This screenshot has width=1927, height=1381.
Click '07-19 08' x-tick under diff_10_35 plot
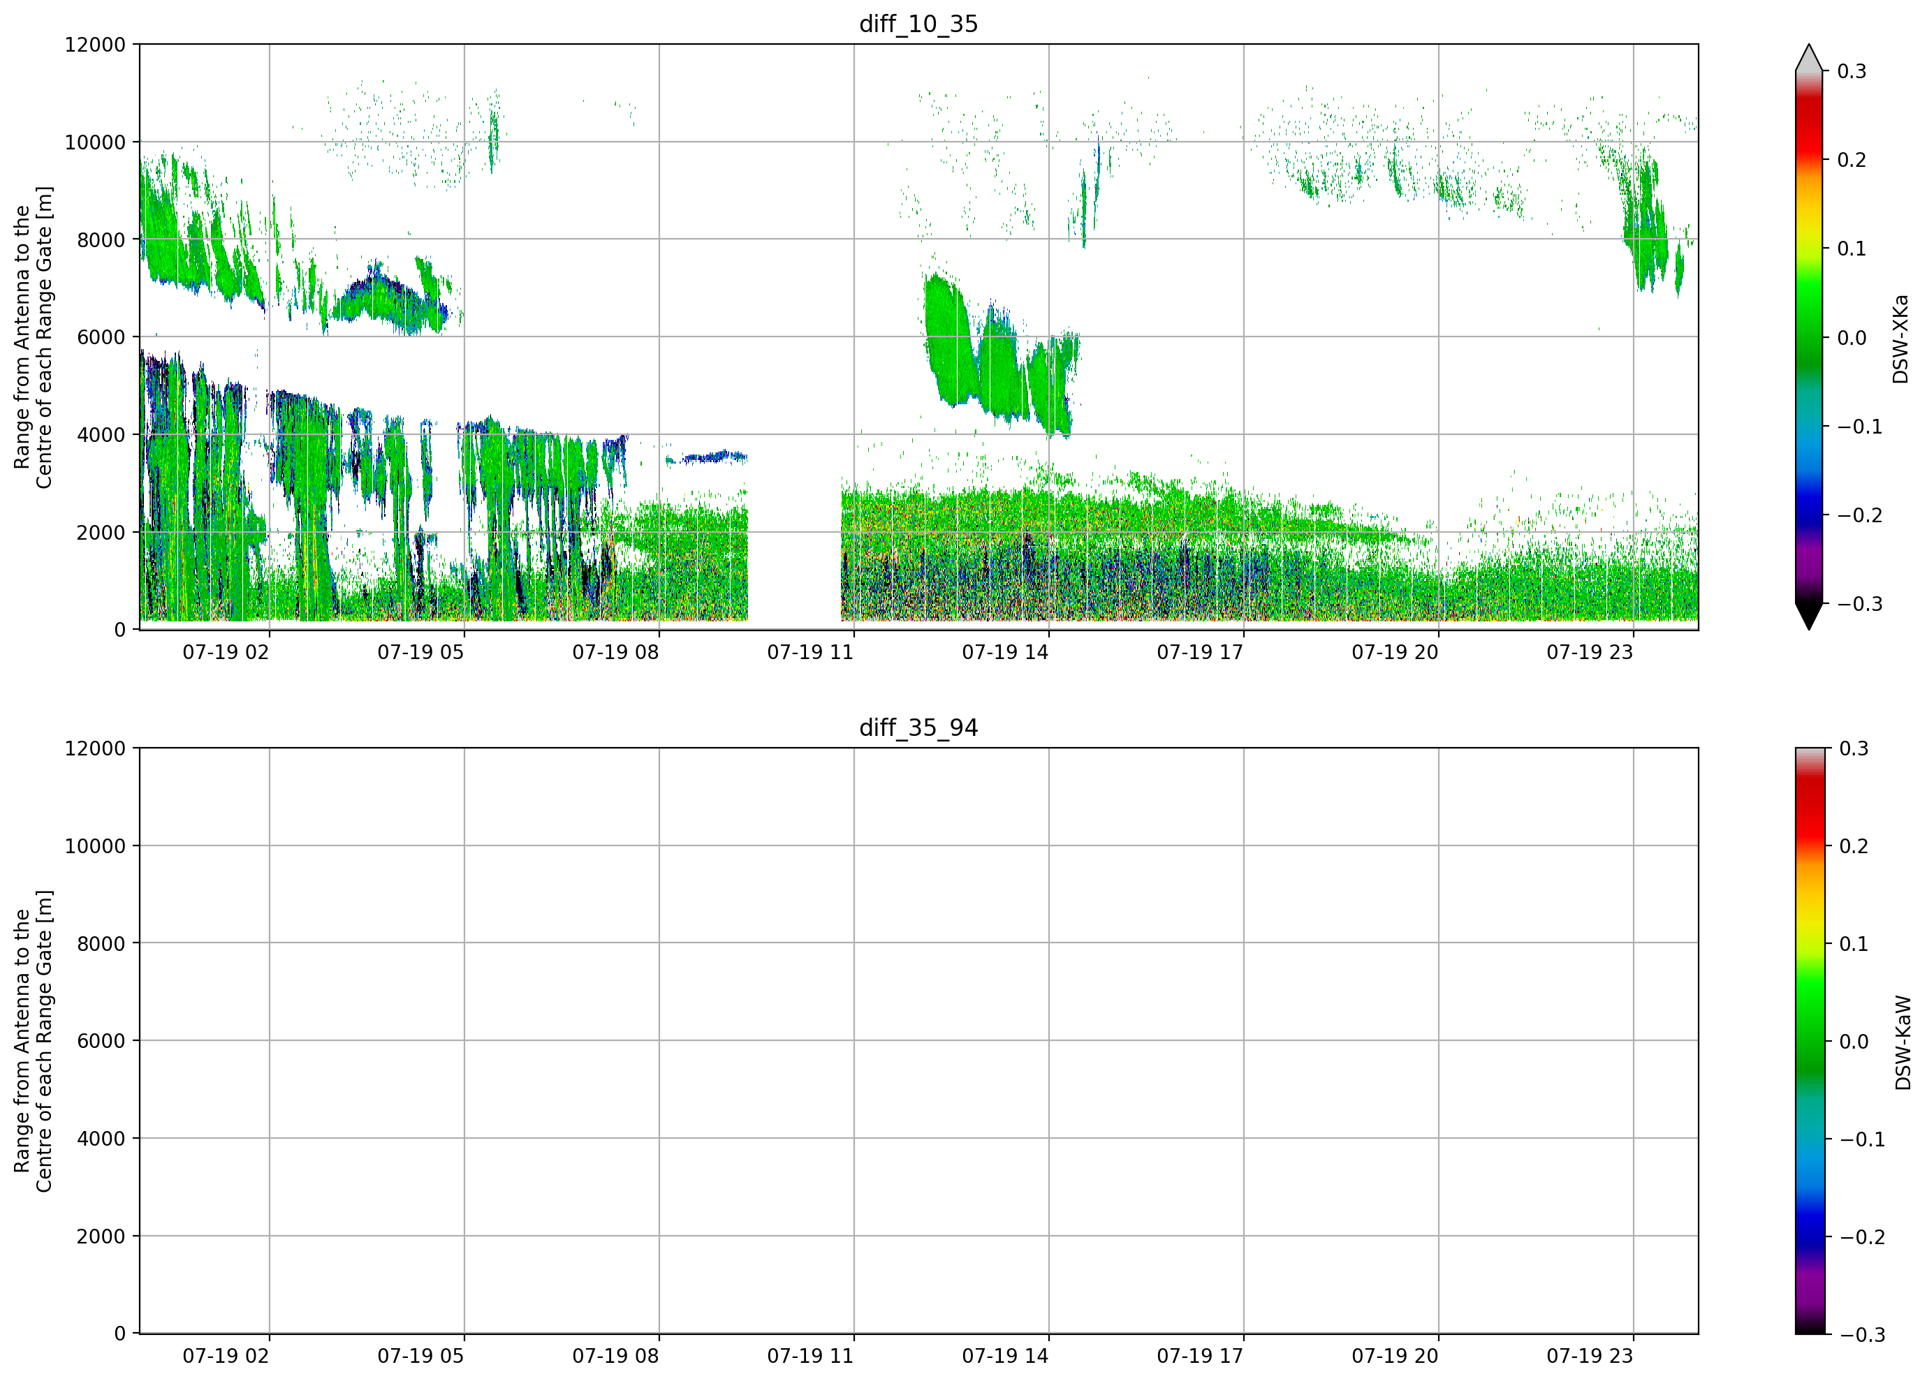click(616, 652)
